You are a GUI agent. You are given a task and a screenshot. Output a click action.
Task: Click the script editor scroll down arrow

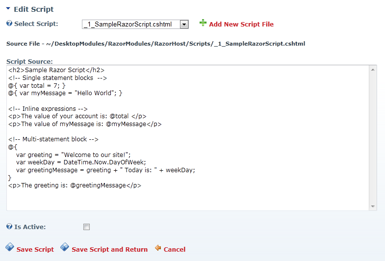pos(373,207)
